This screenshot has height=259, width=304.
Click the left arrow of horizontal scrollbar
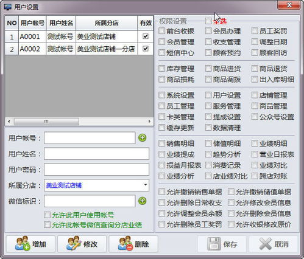coord(9,122)
